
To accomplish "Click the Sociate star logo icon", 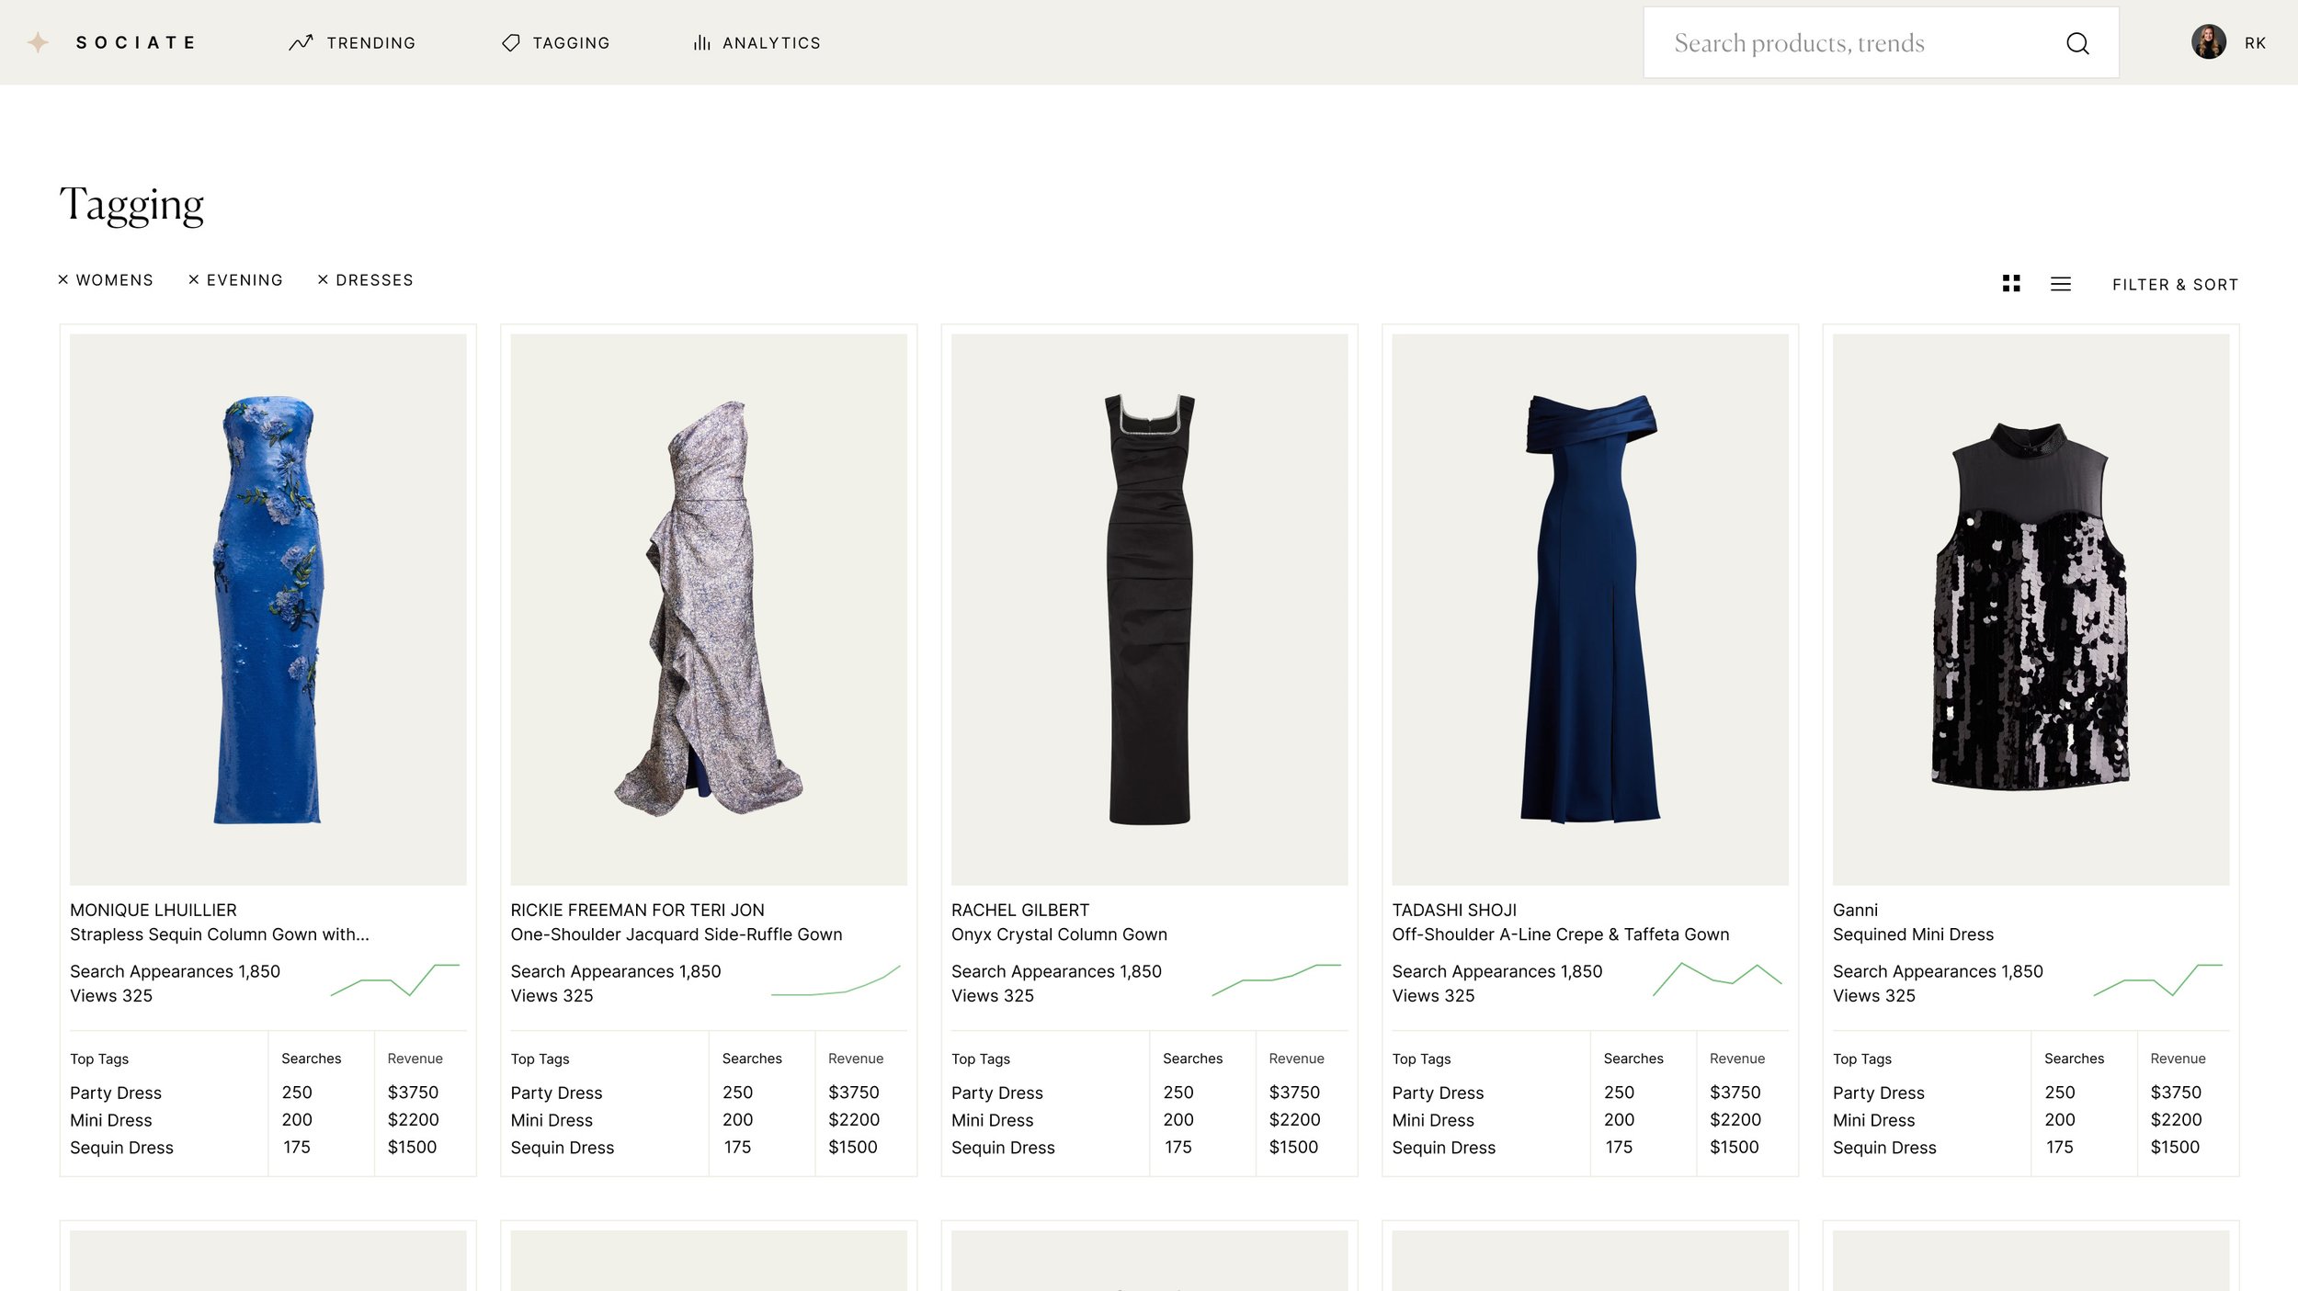I will point(38,42).
